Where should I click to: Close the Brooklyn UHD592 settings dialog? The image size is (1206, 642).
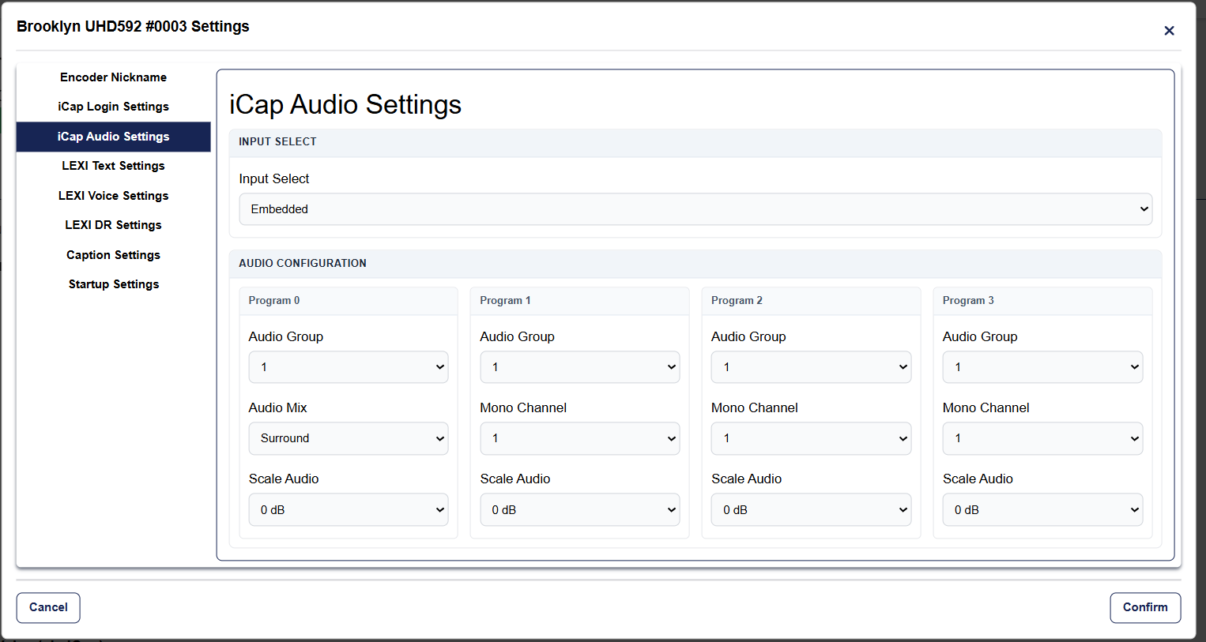[x=1169, y=31]
